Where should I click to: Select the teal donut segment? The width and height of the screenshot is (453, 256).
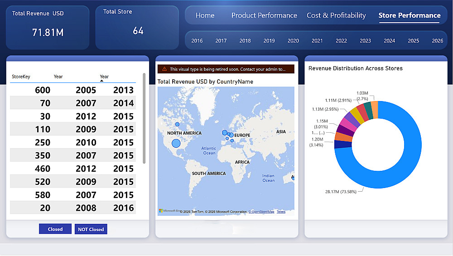[368, 111]
